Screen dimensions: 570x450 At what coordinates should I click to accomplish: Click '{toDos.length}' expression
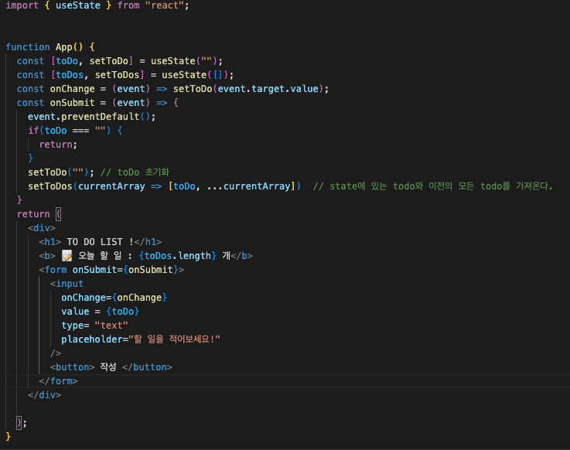pyautogui.click(x=178, y=255)
